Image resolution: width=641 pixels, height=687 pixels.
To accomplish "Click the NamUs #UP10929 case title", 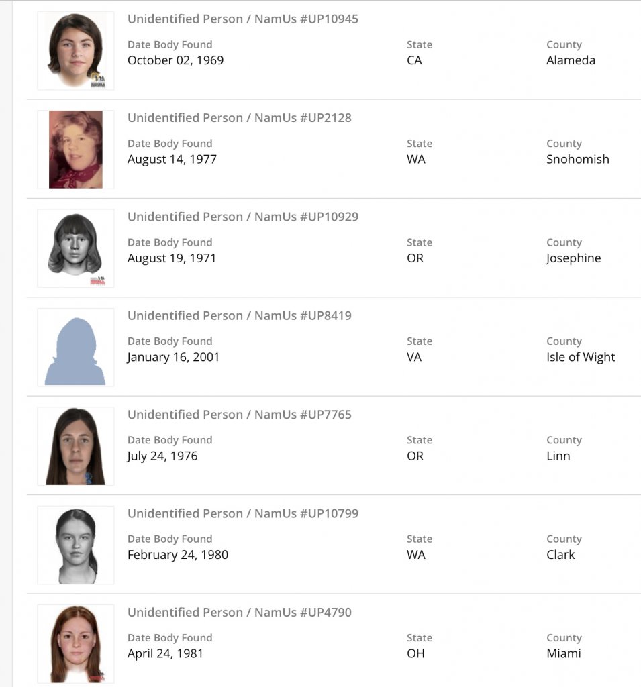I will pos(243,217).
